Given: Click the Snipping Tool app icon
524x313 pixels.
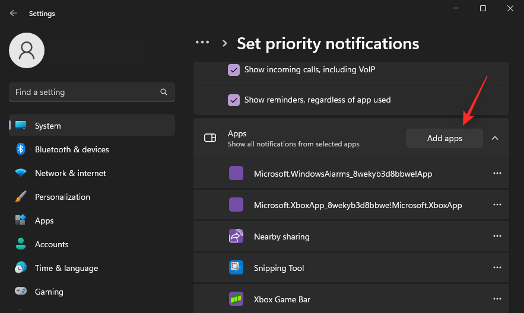Looking at the screenshot, I should click(236, 268).
